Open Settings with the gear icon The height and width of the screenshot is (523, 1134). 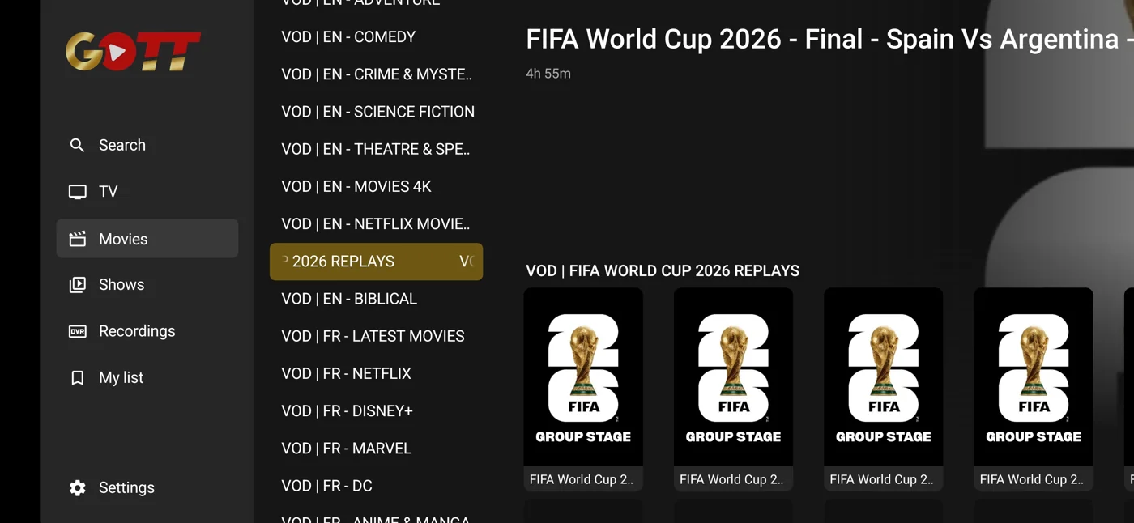[x=77, y=487]
